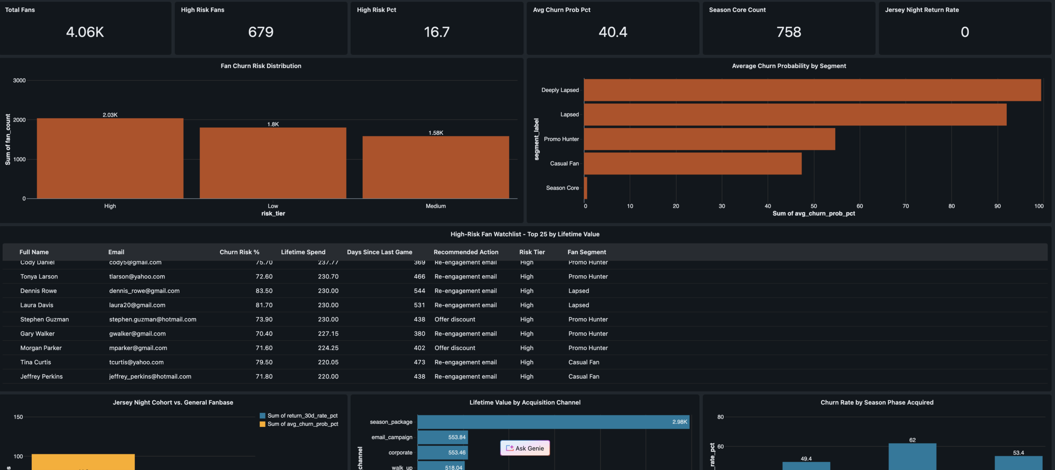Click Churn Rate by Season Phase Acquired title

pos(877,402)
